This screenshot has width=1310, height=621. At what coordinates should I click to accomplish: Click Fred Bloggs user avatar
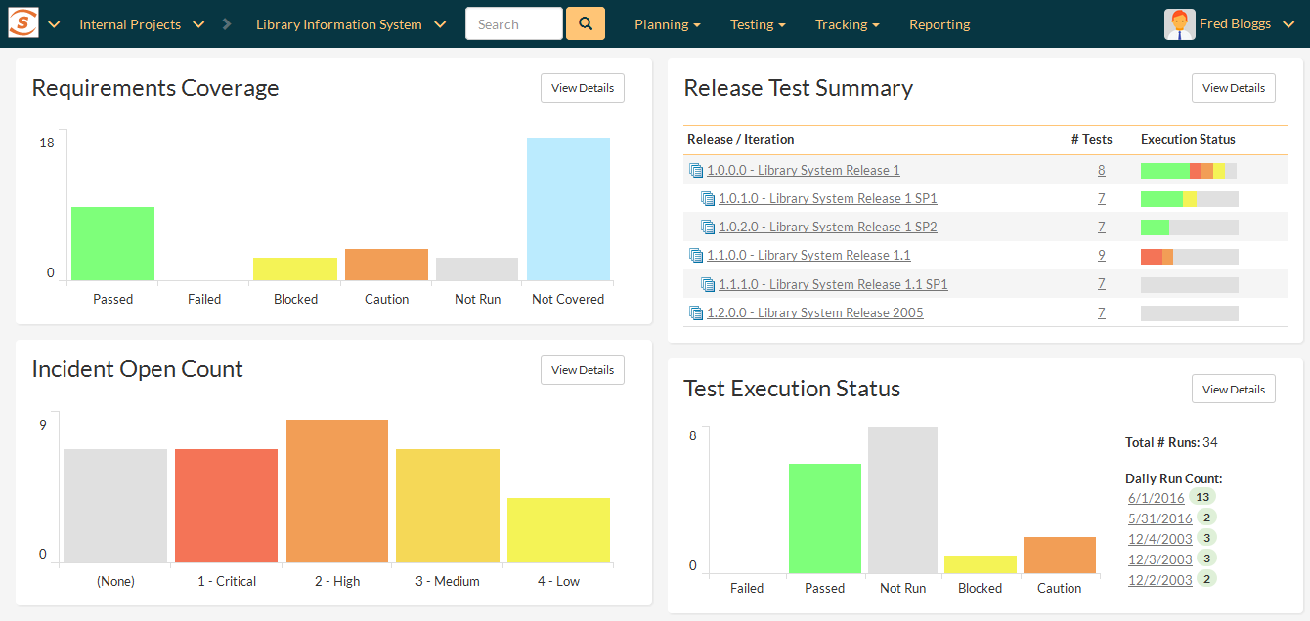pos(1179,24)
